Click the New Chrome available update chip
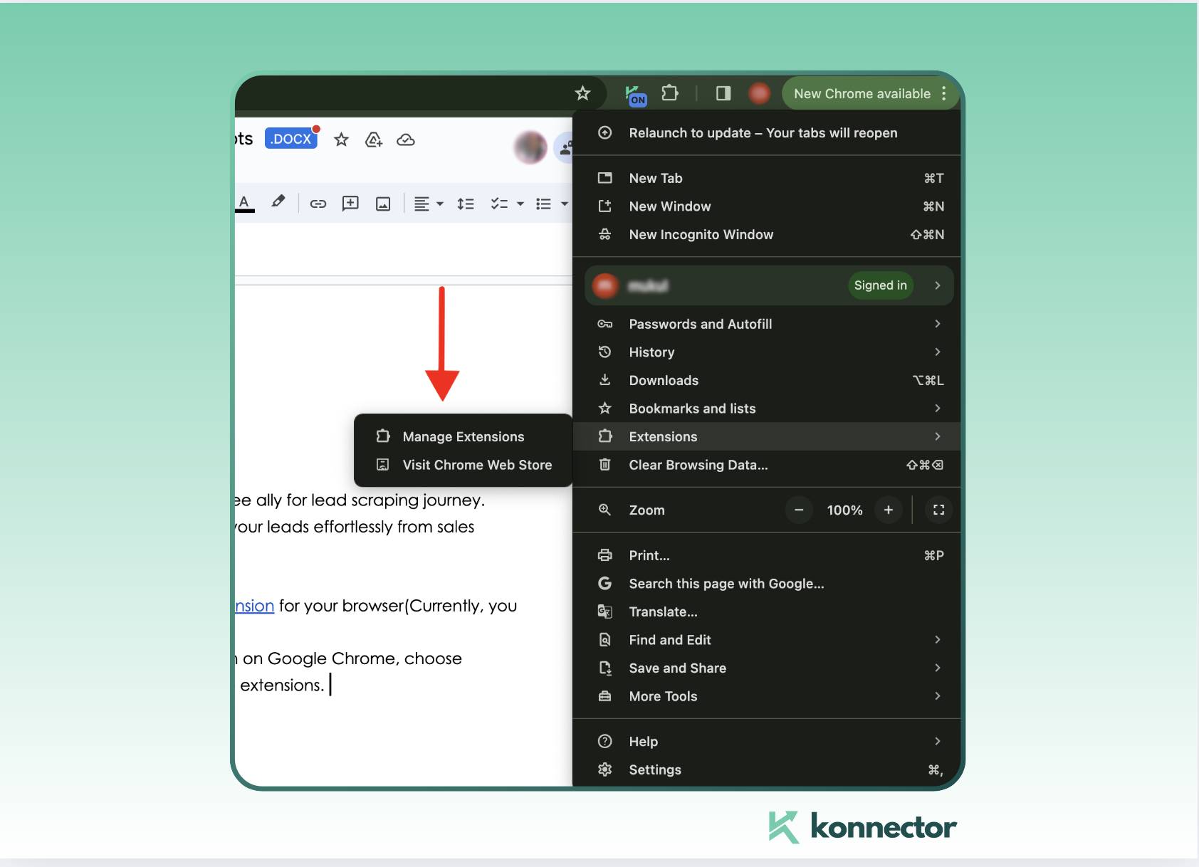This screenshot has width=1199, height=867. pyautogui.click(x=862, y=94)
